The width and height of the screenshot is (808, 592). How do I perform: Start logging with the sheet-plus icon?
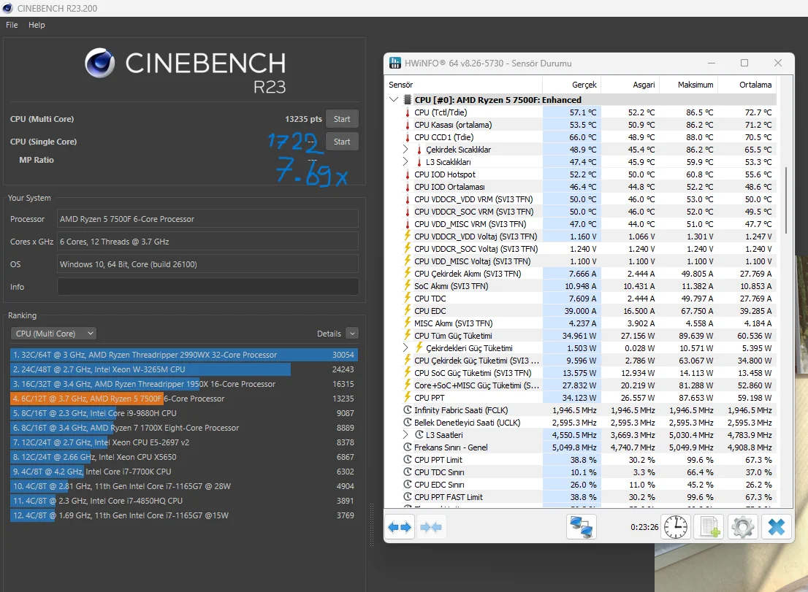click(x=709, y=527)
